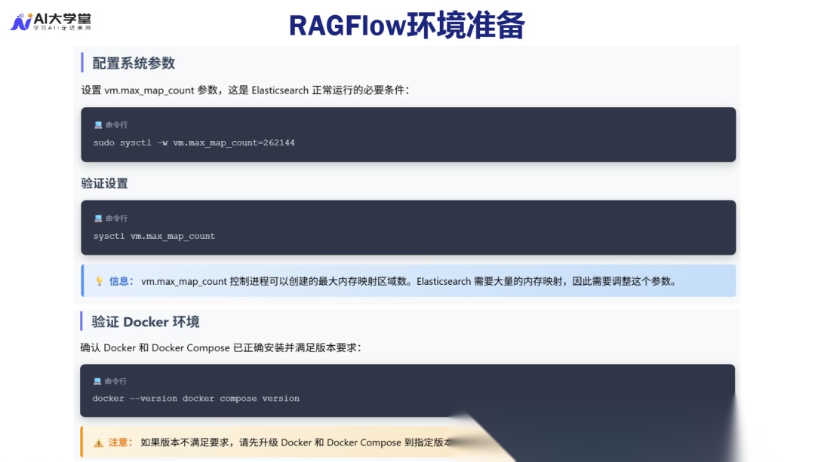Screen dimensions: 815x462
Task: Click the 信息: label in the blue note
Action: (121, 281)
